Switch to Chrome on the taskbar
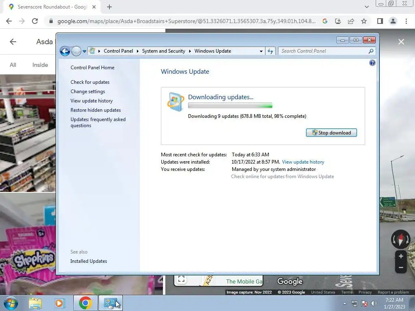This screenshot has width=415, height=311. click(85, 303)
